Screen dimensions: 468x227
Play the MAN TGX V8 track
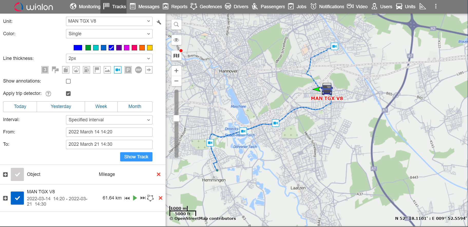[x=135, y=198]
